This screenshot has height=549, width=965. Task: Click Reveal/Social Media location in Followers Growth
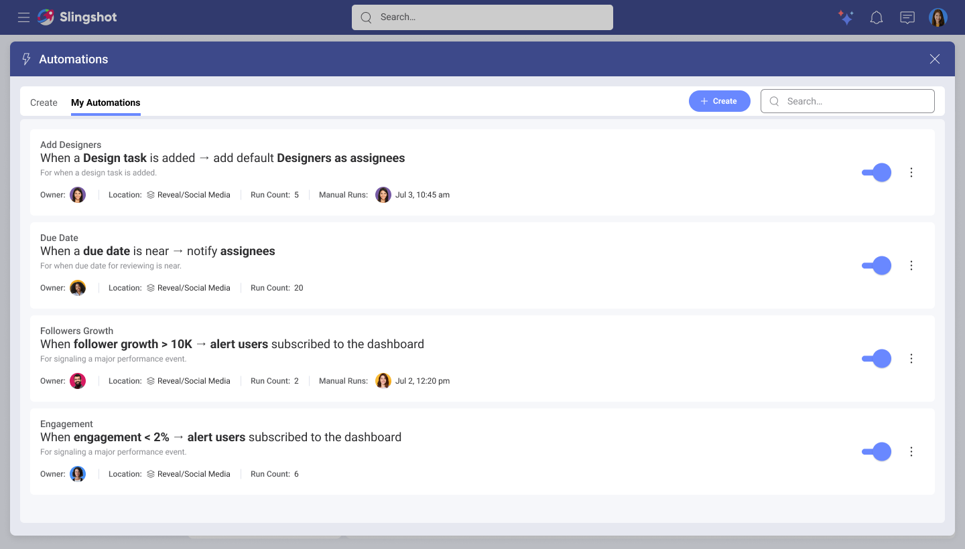coord(188,381)
